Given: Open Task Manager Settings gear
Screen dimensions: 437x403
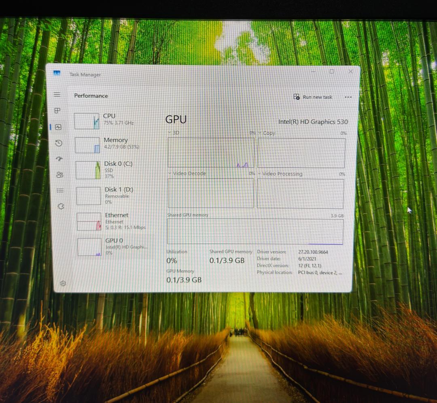Looking at the screenshot, I should click(63, 283).
